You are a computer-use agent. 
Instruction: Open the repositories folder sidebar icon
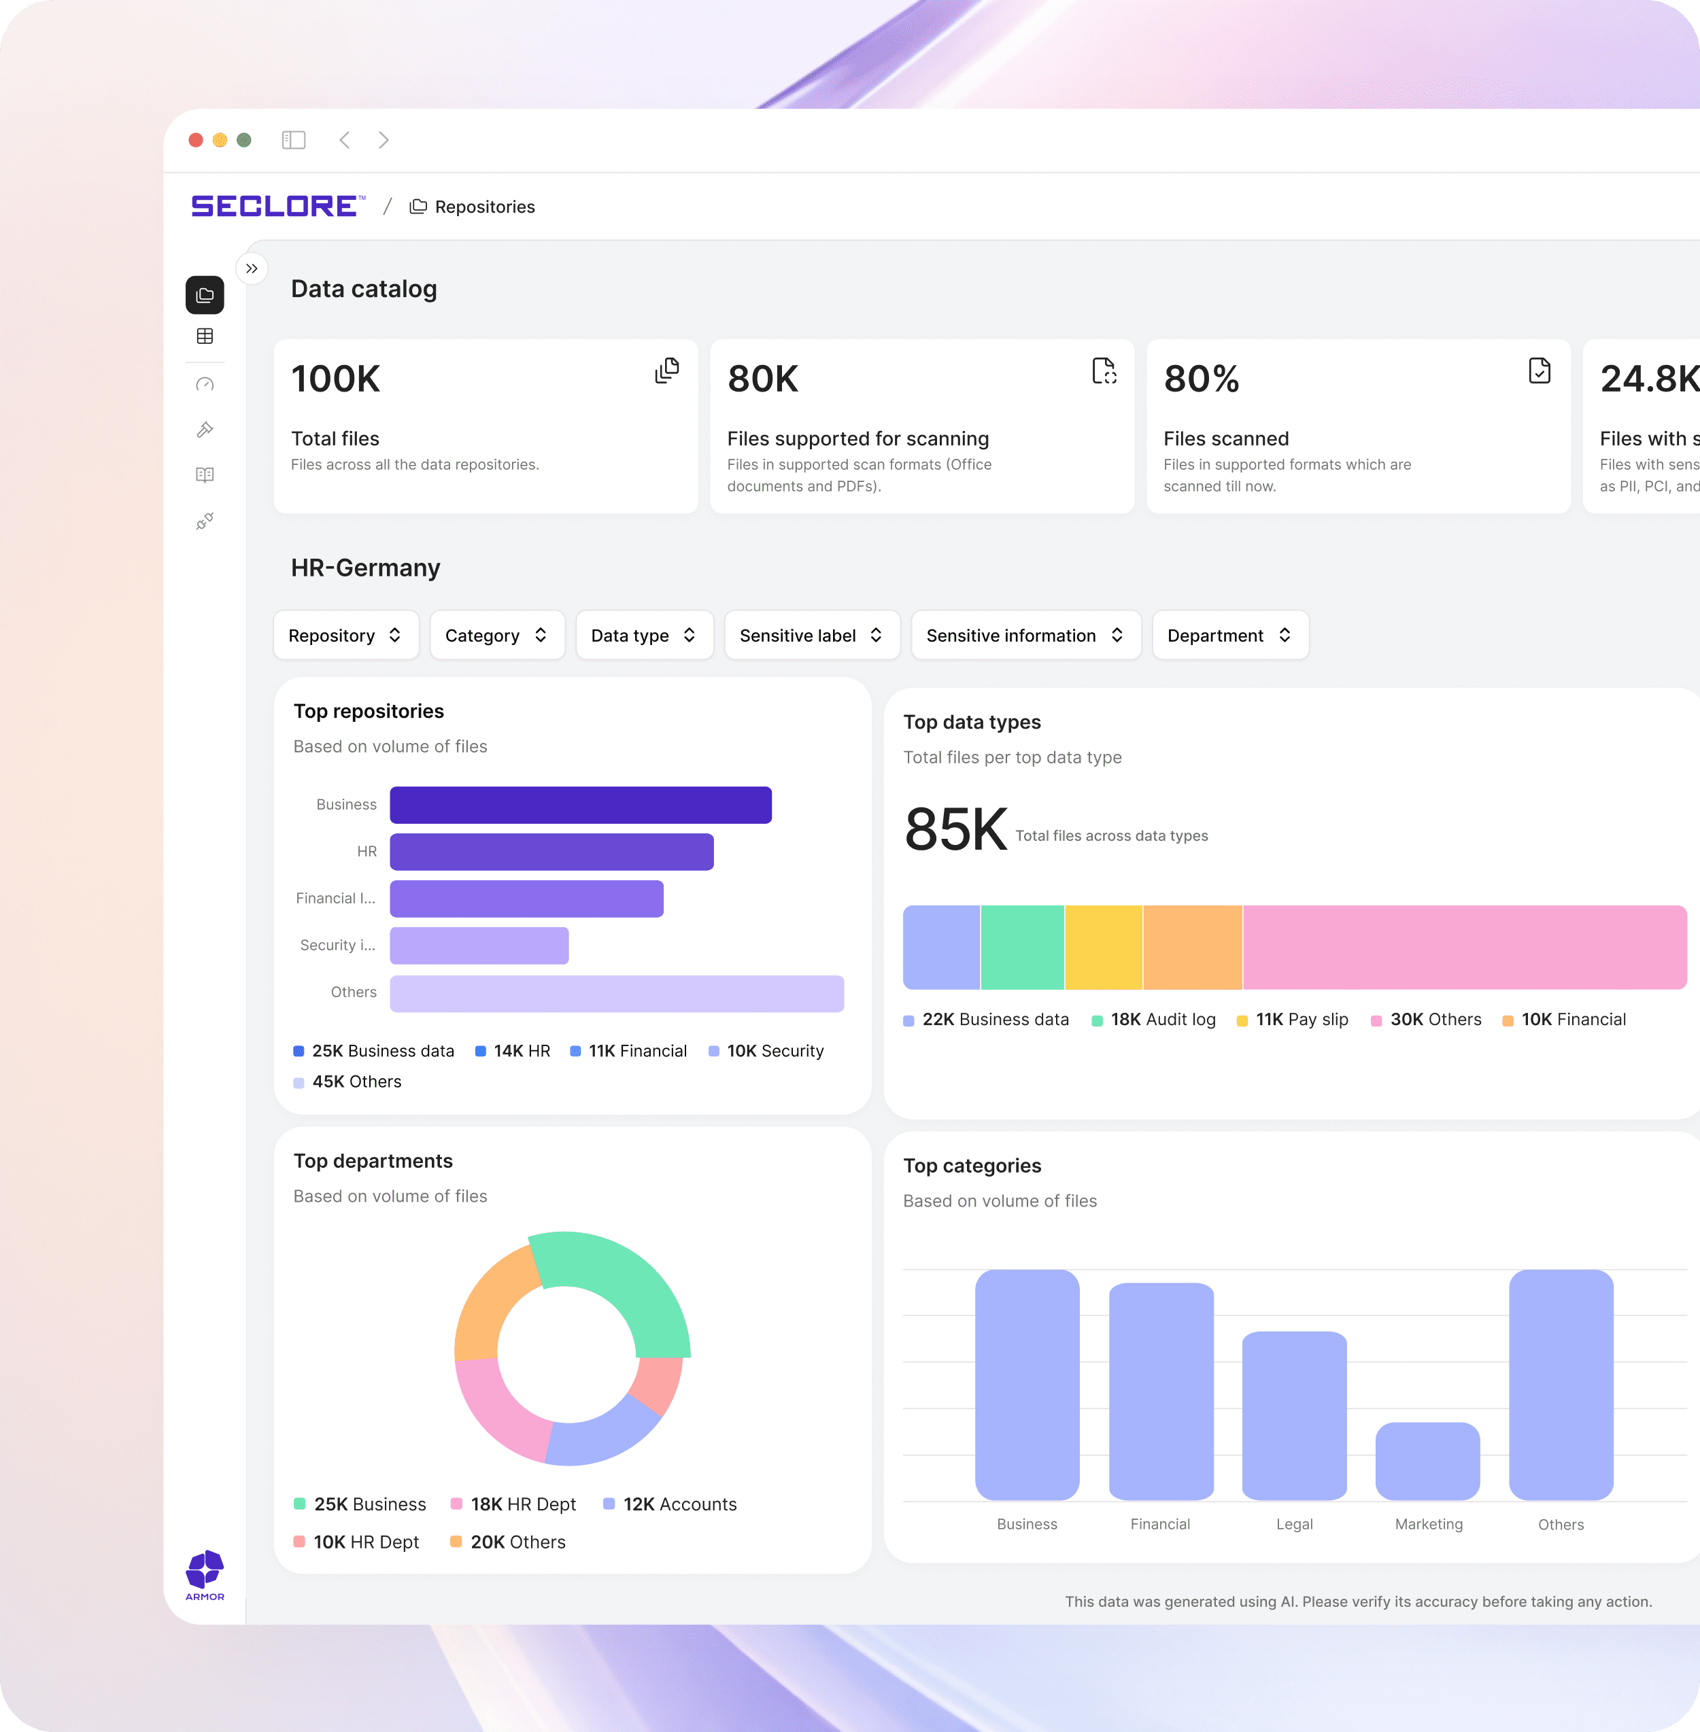coord(205,294)
